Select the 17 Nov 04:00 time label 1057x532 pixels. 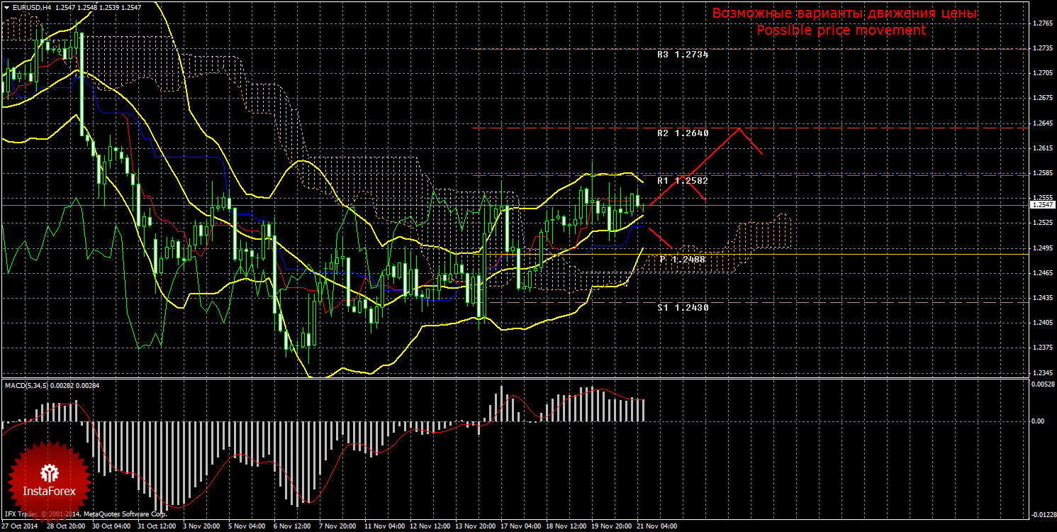(520, 527)
